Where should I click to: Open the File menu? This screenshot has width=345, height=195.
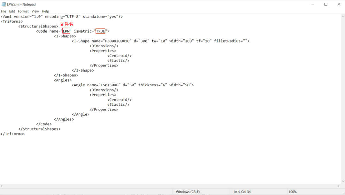coord(4,11)
